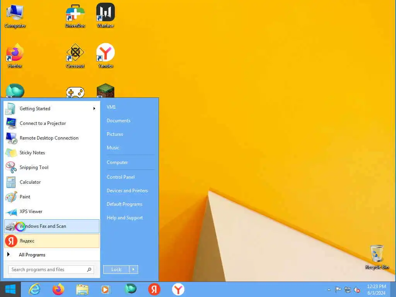Viewport: 396px width, 297px height.
Task: Open Help and Support
Action: click(x=125, y=218)
